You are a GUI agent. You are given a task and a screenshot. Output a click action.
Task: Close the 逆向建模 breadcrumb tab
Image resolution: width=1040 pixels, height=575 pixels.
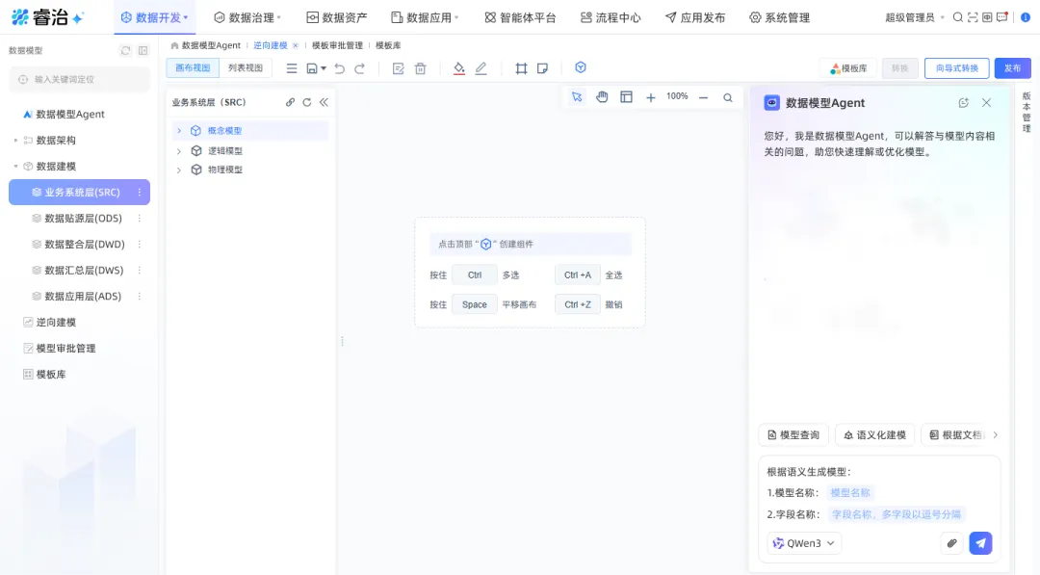(296, 45)
